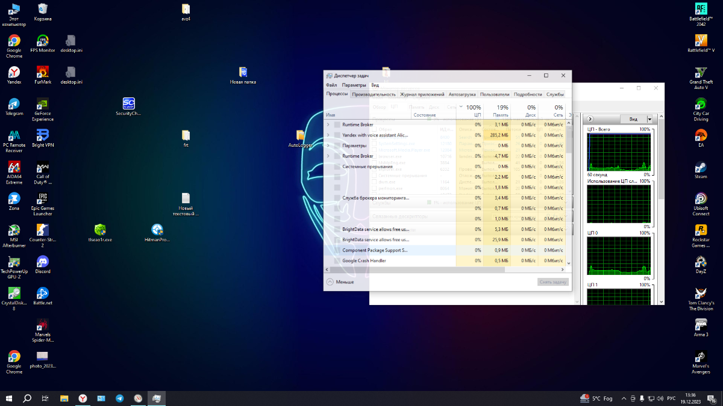Viewport: 723px width, 406px height.
Task: Launch the Discord desktop shortcut
Action: [x=43, y=262]
